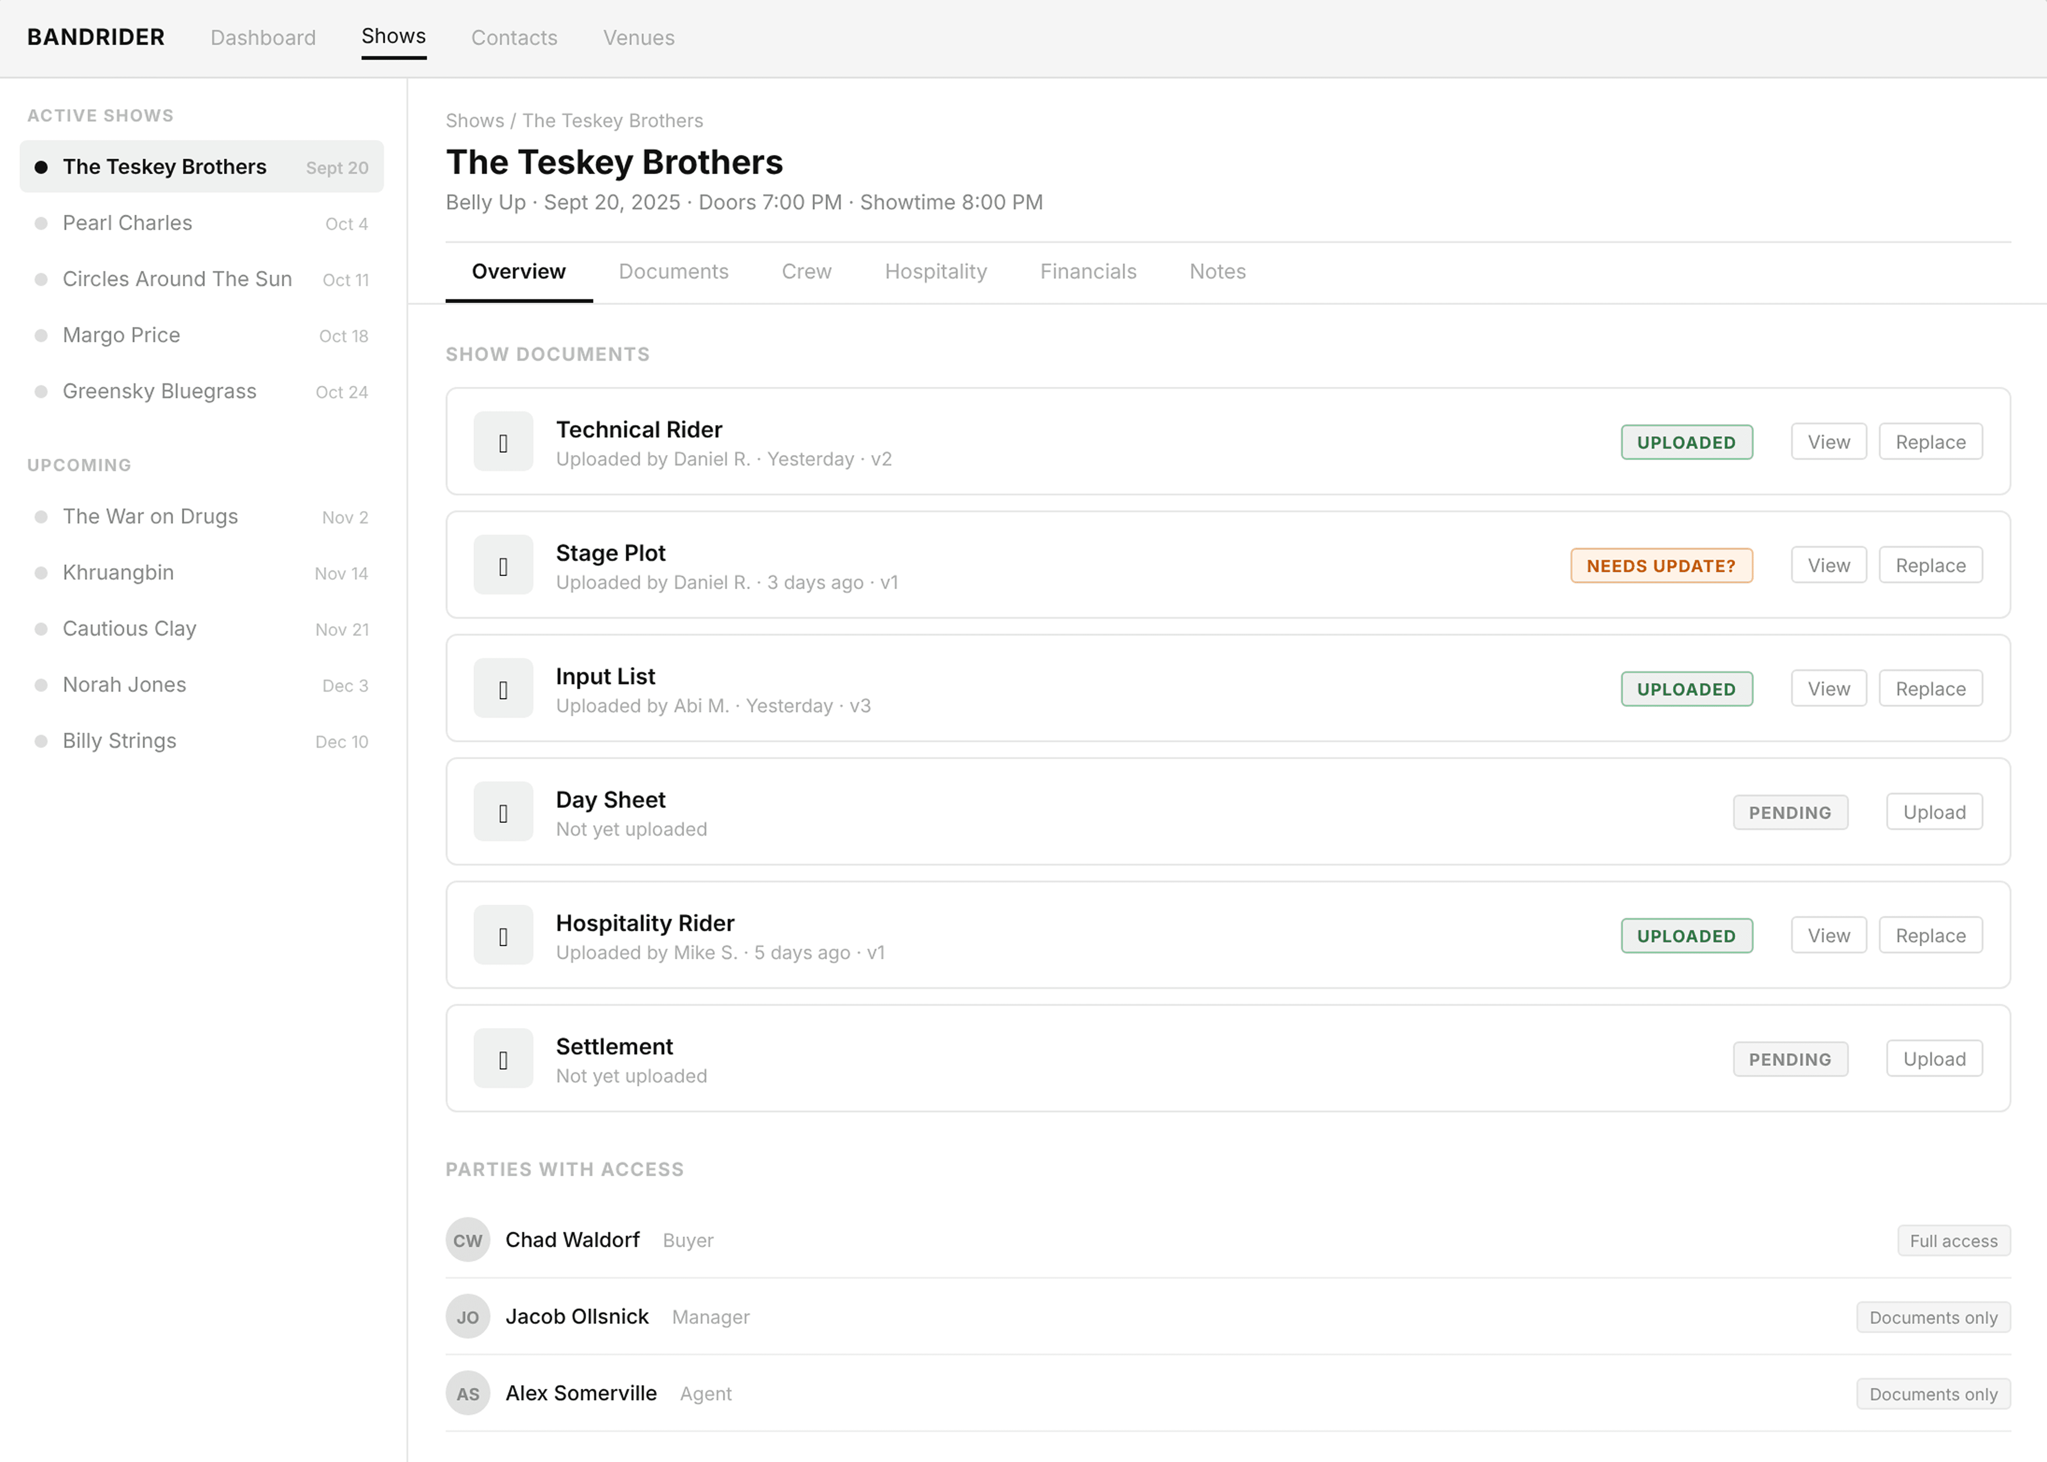Open the Documents tab
Viewport: 2047px width, 1462px height.
coord(673,272)
